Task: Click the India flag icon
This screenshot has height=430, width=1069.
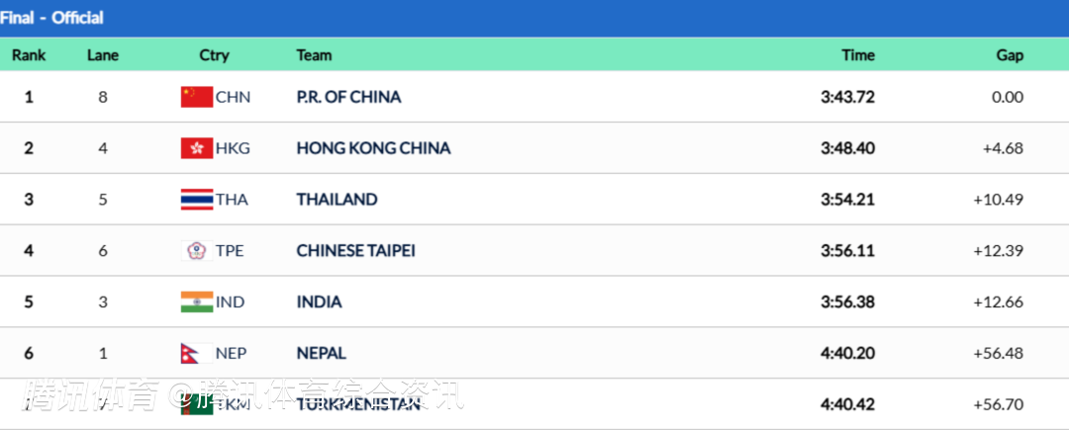Action: [197, 302]
